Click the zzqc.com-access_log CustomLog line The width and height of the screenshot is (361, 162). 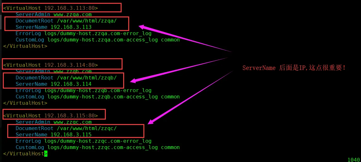[98, 147]
